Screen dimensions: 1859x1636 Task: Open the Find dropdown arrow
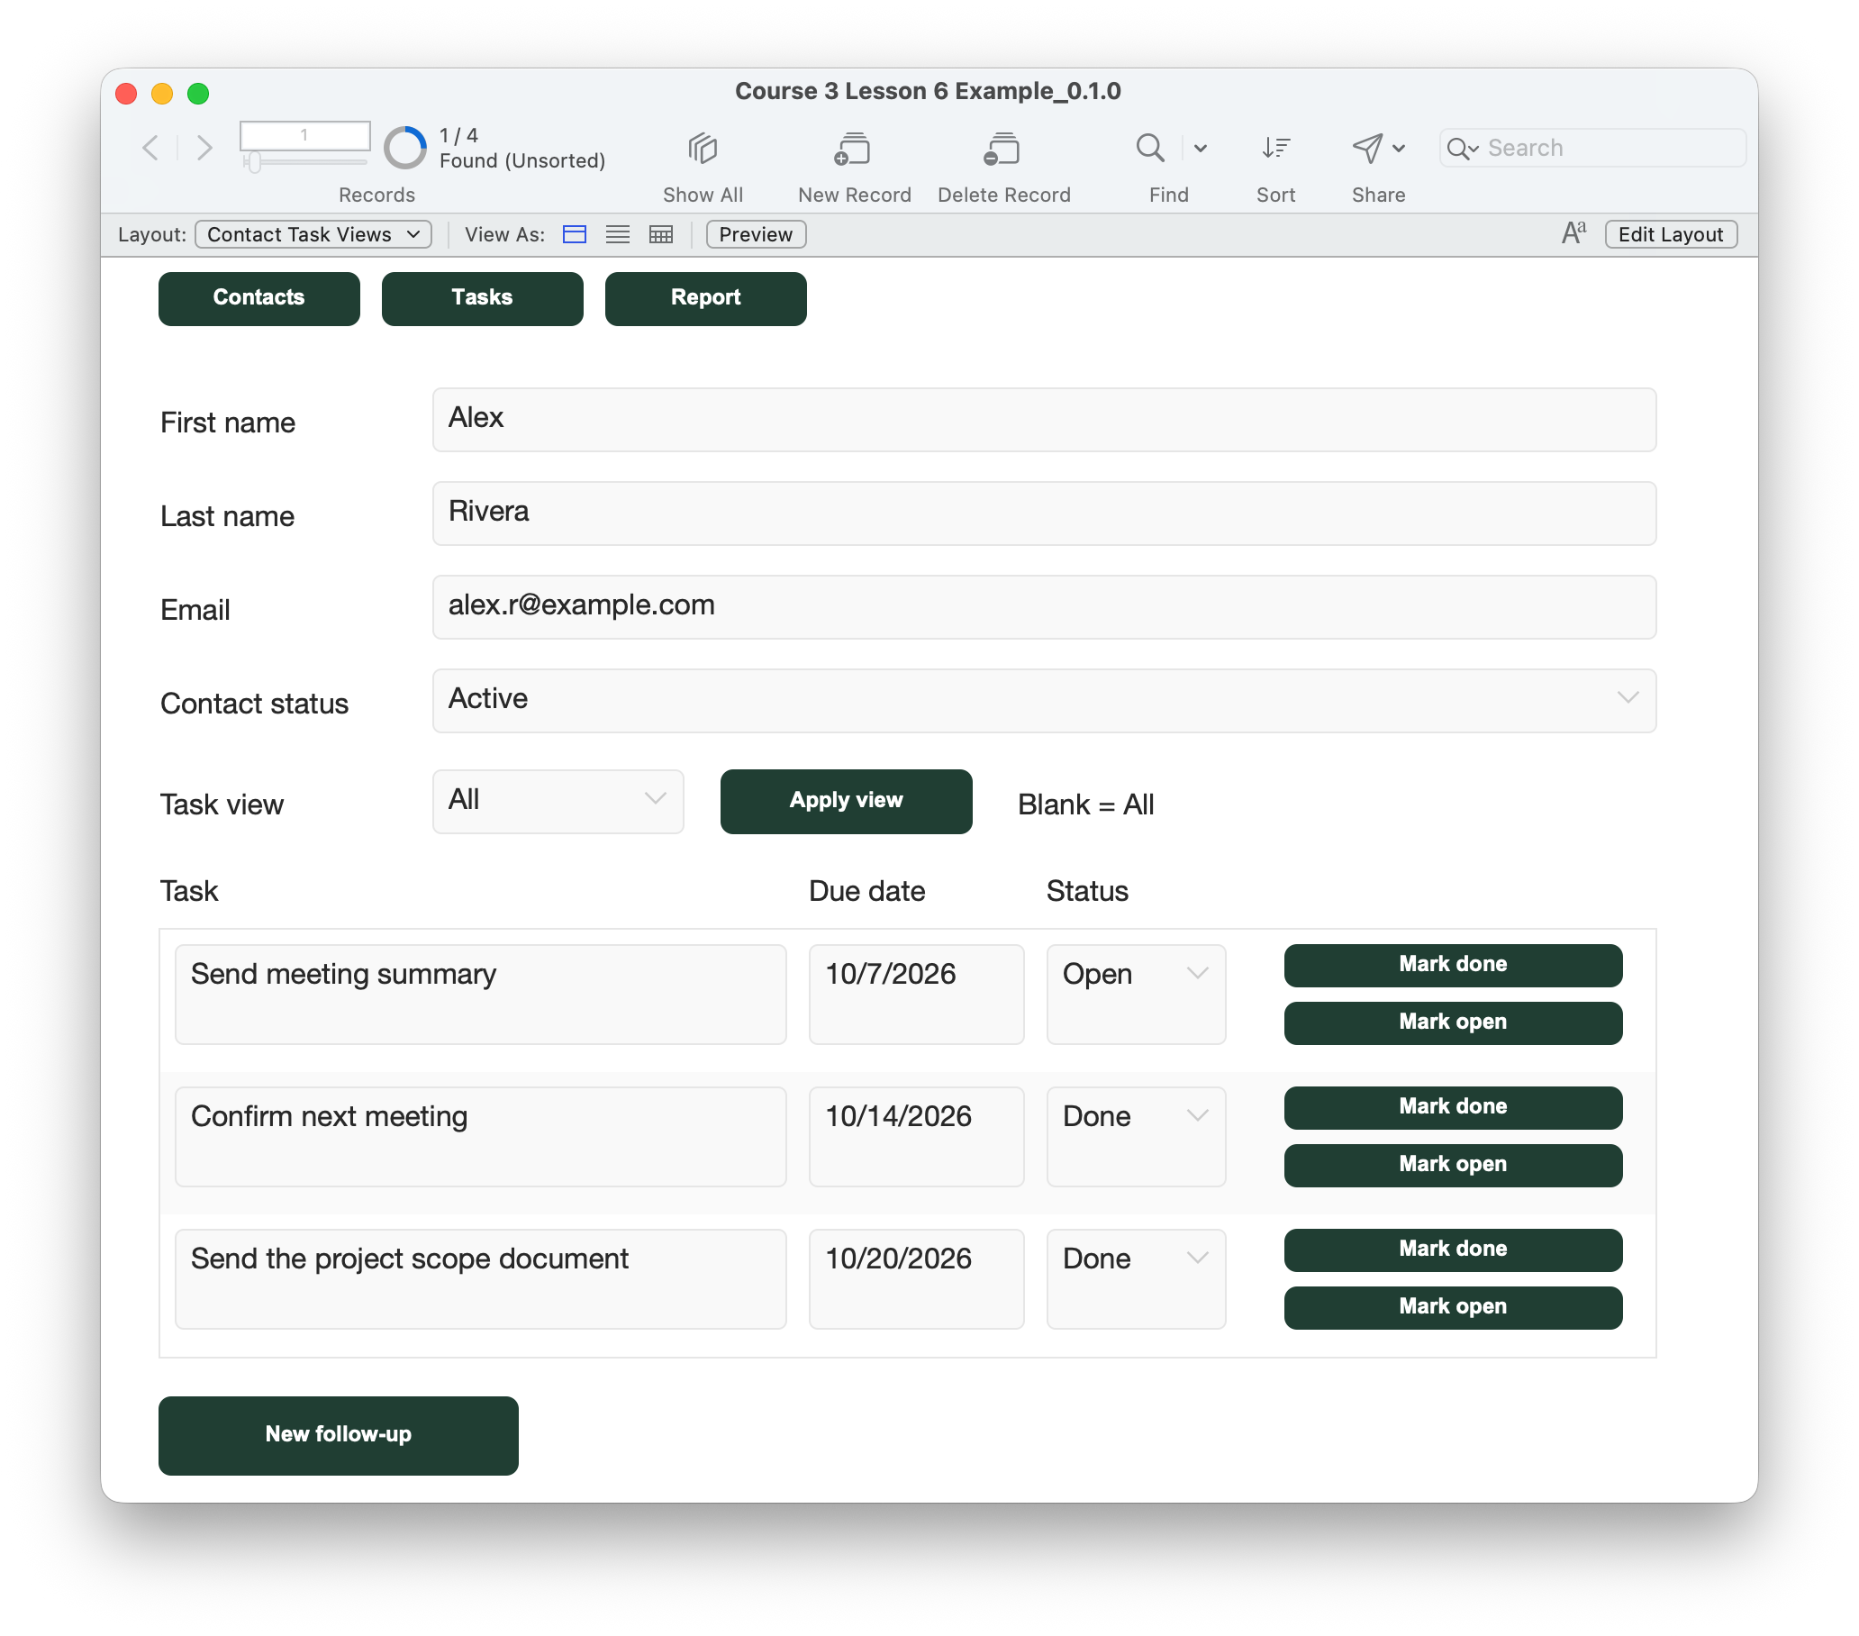[x=1201, y=149]
